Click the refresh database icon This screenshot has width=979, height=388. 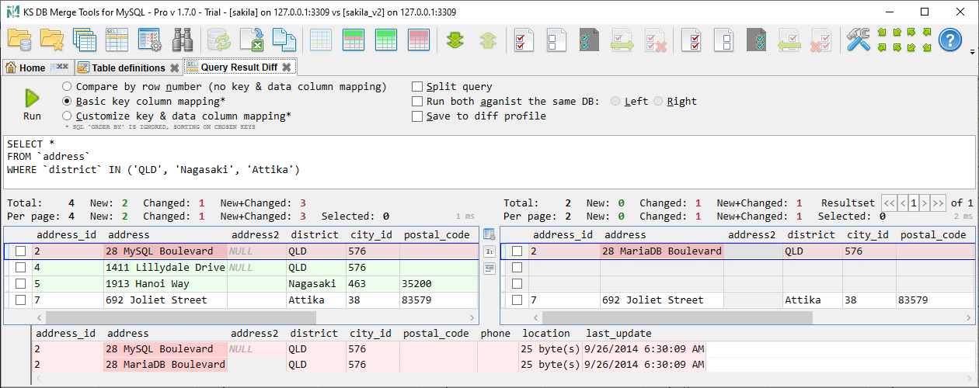click(219, 40)
